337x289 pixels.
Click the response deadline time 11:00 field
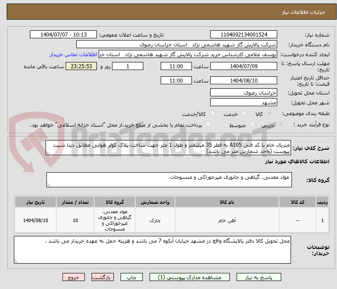click(176, 66)
